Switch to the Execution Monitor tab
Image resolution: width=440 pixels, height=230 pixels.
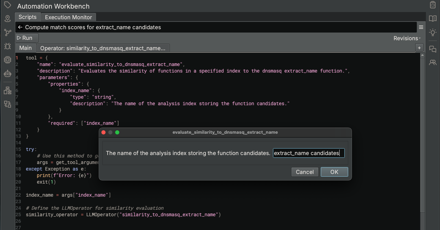pos(68,17)
